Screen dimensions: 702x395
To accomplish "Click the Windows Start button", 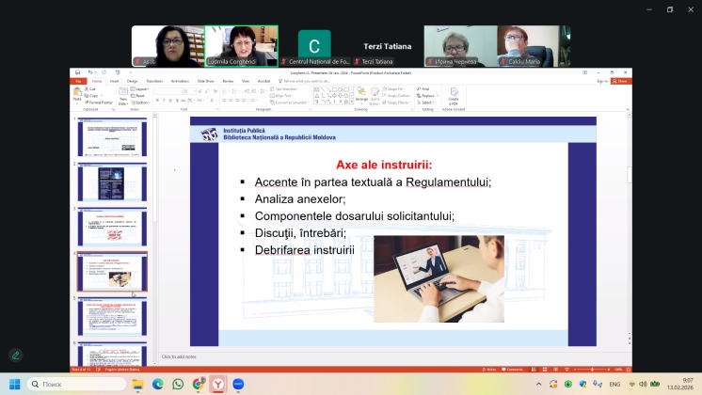I will point(14,384).
